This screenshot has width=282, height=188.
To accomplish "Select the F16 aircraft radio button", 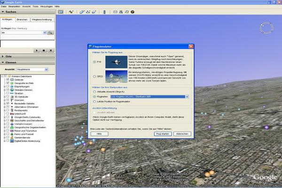I will (x=94, y=62).
